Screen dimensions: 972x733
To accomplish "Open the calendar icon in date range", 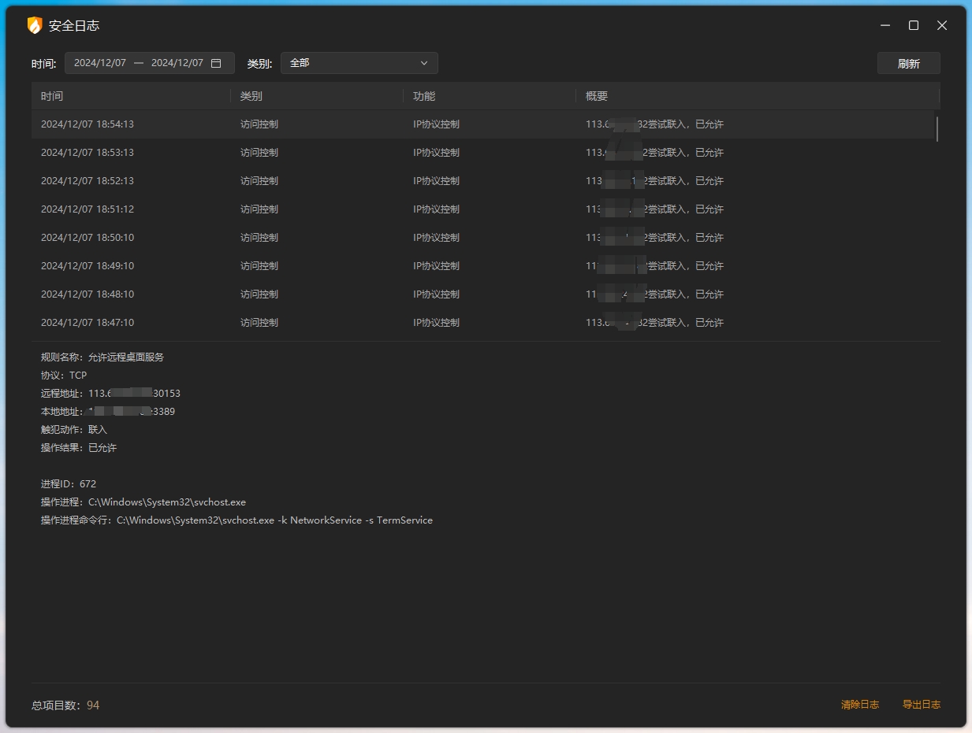I will click(216, 63).
